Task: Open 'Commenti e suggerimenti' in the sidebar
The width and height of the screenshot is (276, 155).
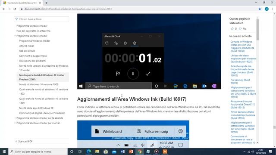Action: (33, 56)
